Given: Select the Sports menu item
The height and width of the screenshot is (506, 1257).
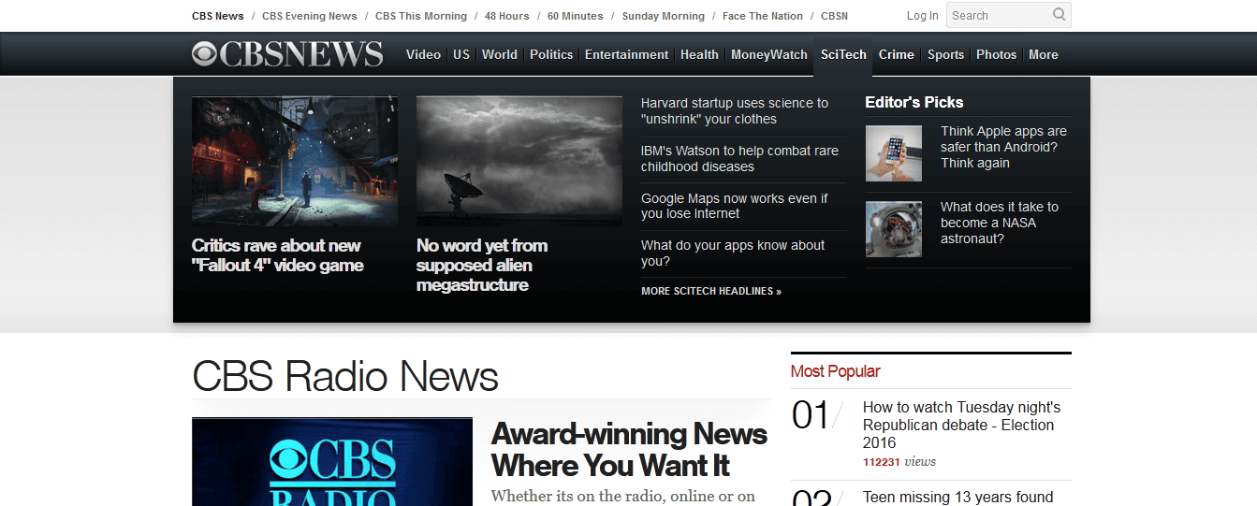Looking at the screenshot, I should point(945,54).
